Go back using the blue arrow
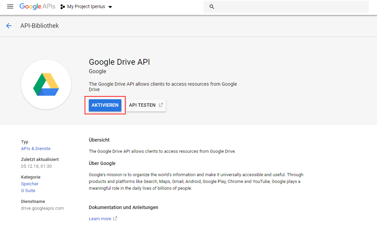This screenshot has height=228, width=377. point(9,26)
